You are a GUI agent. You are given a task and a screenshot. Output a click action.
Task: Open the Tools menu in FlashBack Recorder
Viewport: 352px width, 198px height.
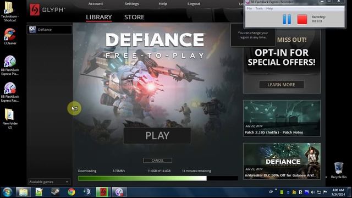coord(259,8)
